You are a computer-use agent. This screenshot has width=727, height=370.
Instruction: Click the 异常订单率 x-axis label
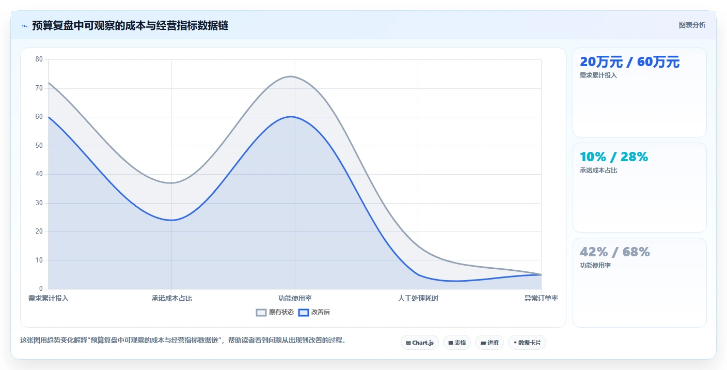(x=541, y=299)
